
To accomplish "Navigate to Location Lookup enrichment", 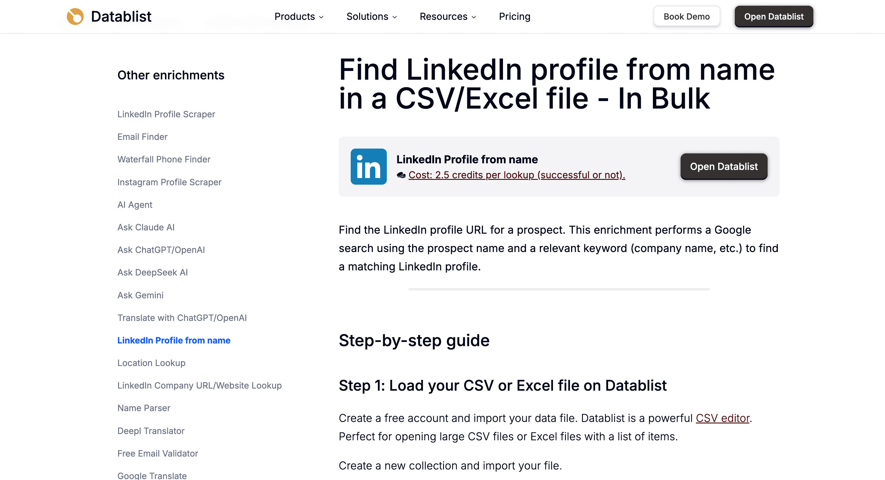I will coord(151,363).
